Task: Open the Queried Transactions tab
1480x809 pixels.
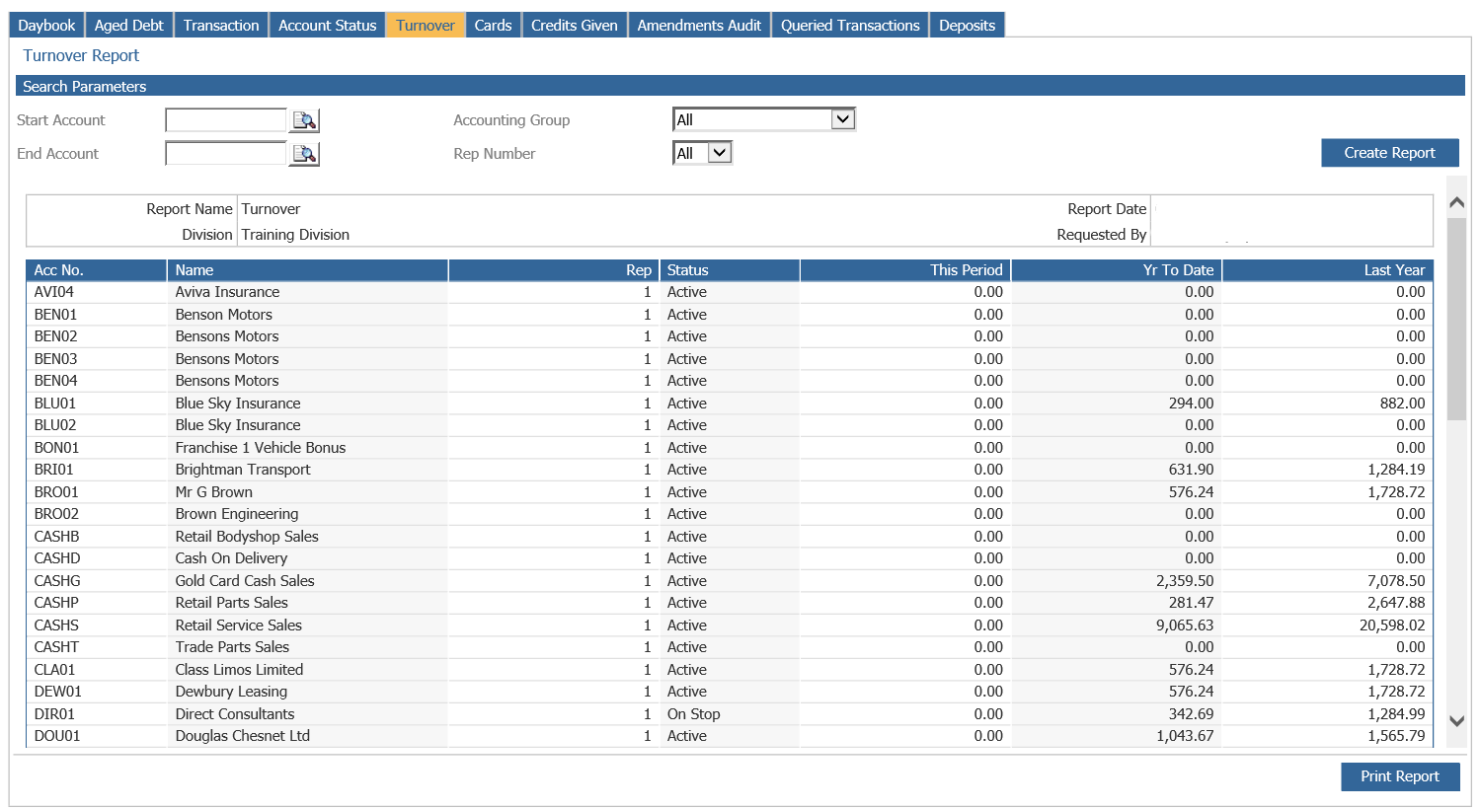Action: point(850,25)
